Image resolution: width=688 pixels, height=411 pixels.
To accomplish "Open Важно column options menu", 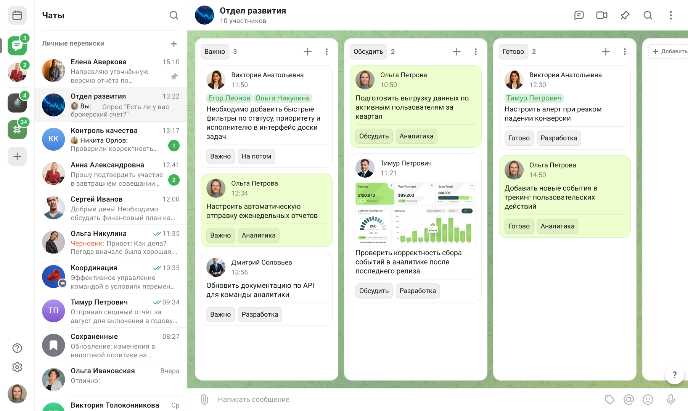I will click(x=327, y=52).
